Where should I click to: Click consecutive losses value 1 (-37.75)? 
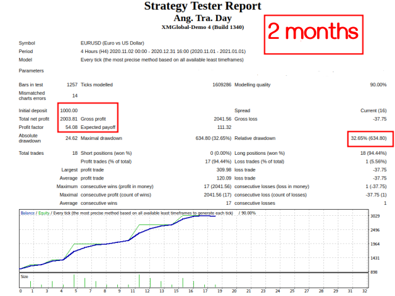tap(376, 186)
